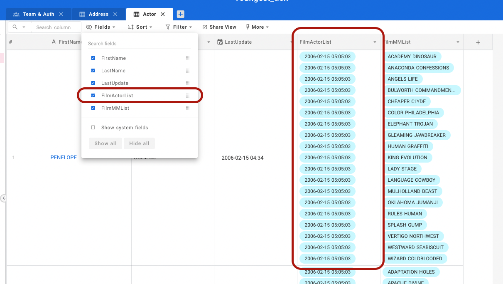
Task: Open the Filter funnel icon
Action: pyautogui.click(x=168, y=27)
